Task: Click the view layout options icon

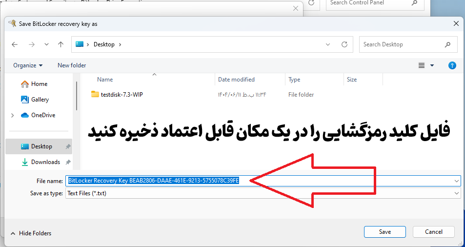Action: click(x=423, y=65)
